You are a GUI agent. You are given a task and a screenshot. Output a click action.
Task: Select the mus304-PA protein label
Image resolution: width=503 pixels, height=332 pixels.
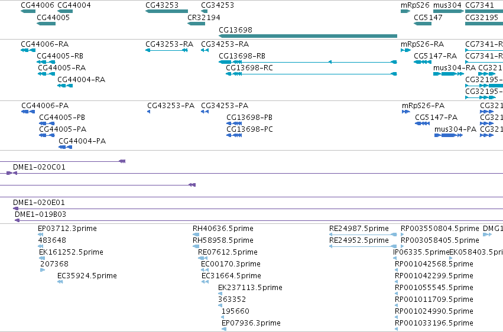click(456, 129)
